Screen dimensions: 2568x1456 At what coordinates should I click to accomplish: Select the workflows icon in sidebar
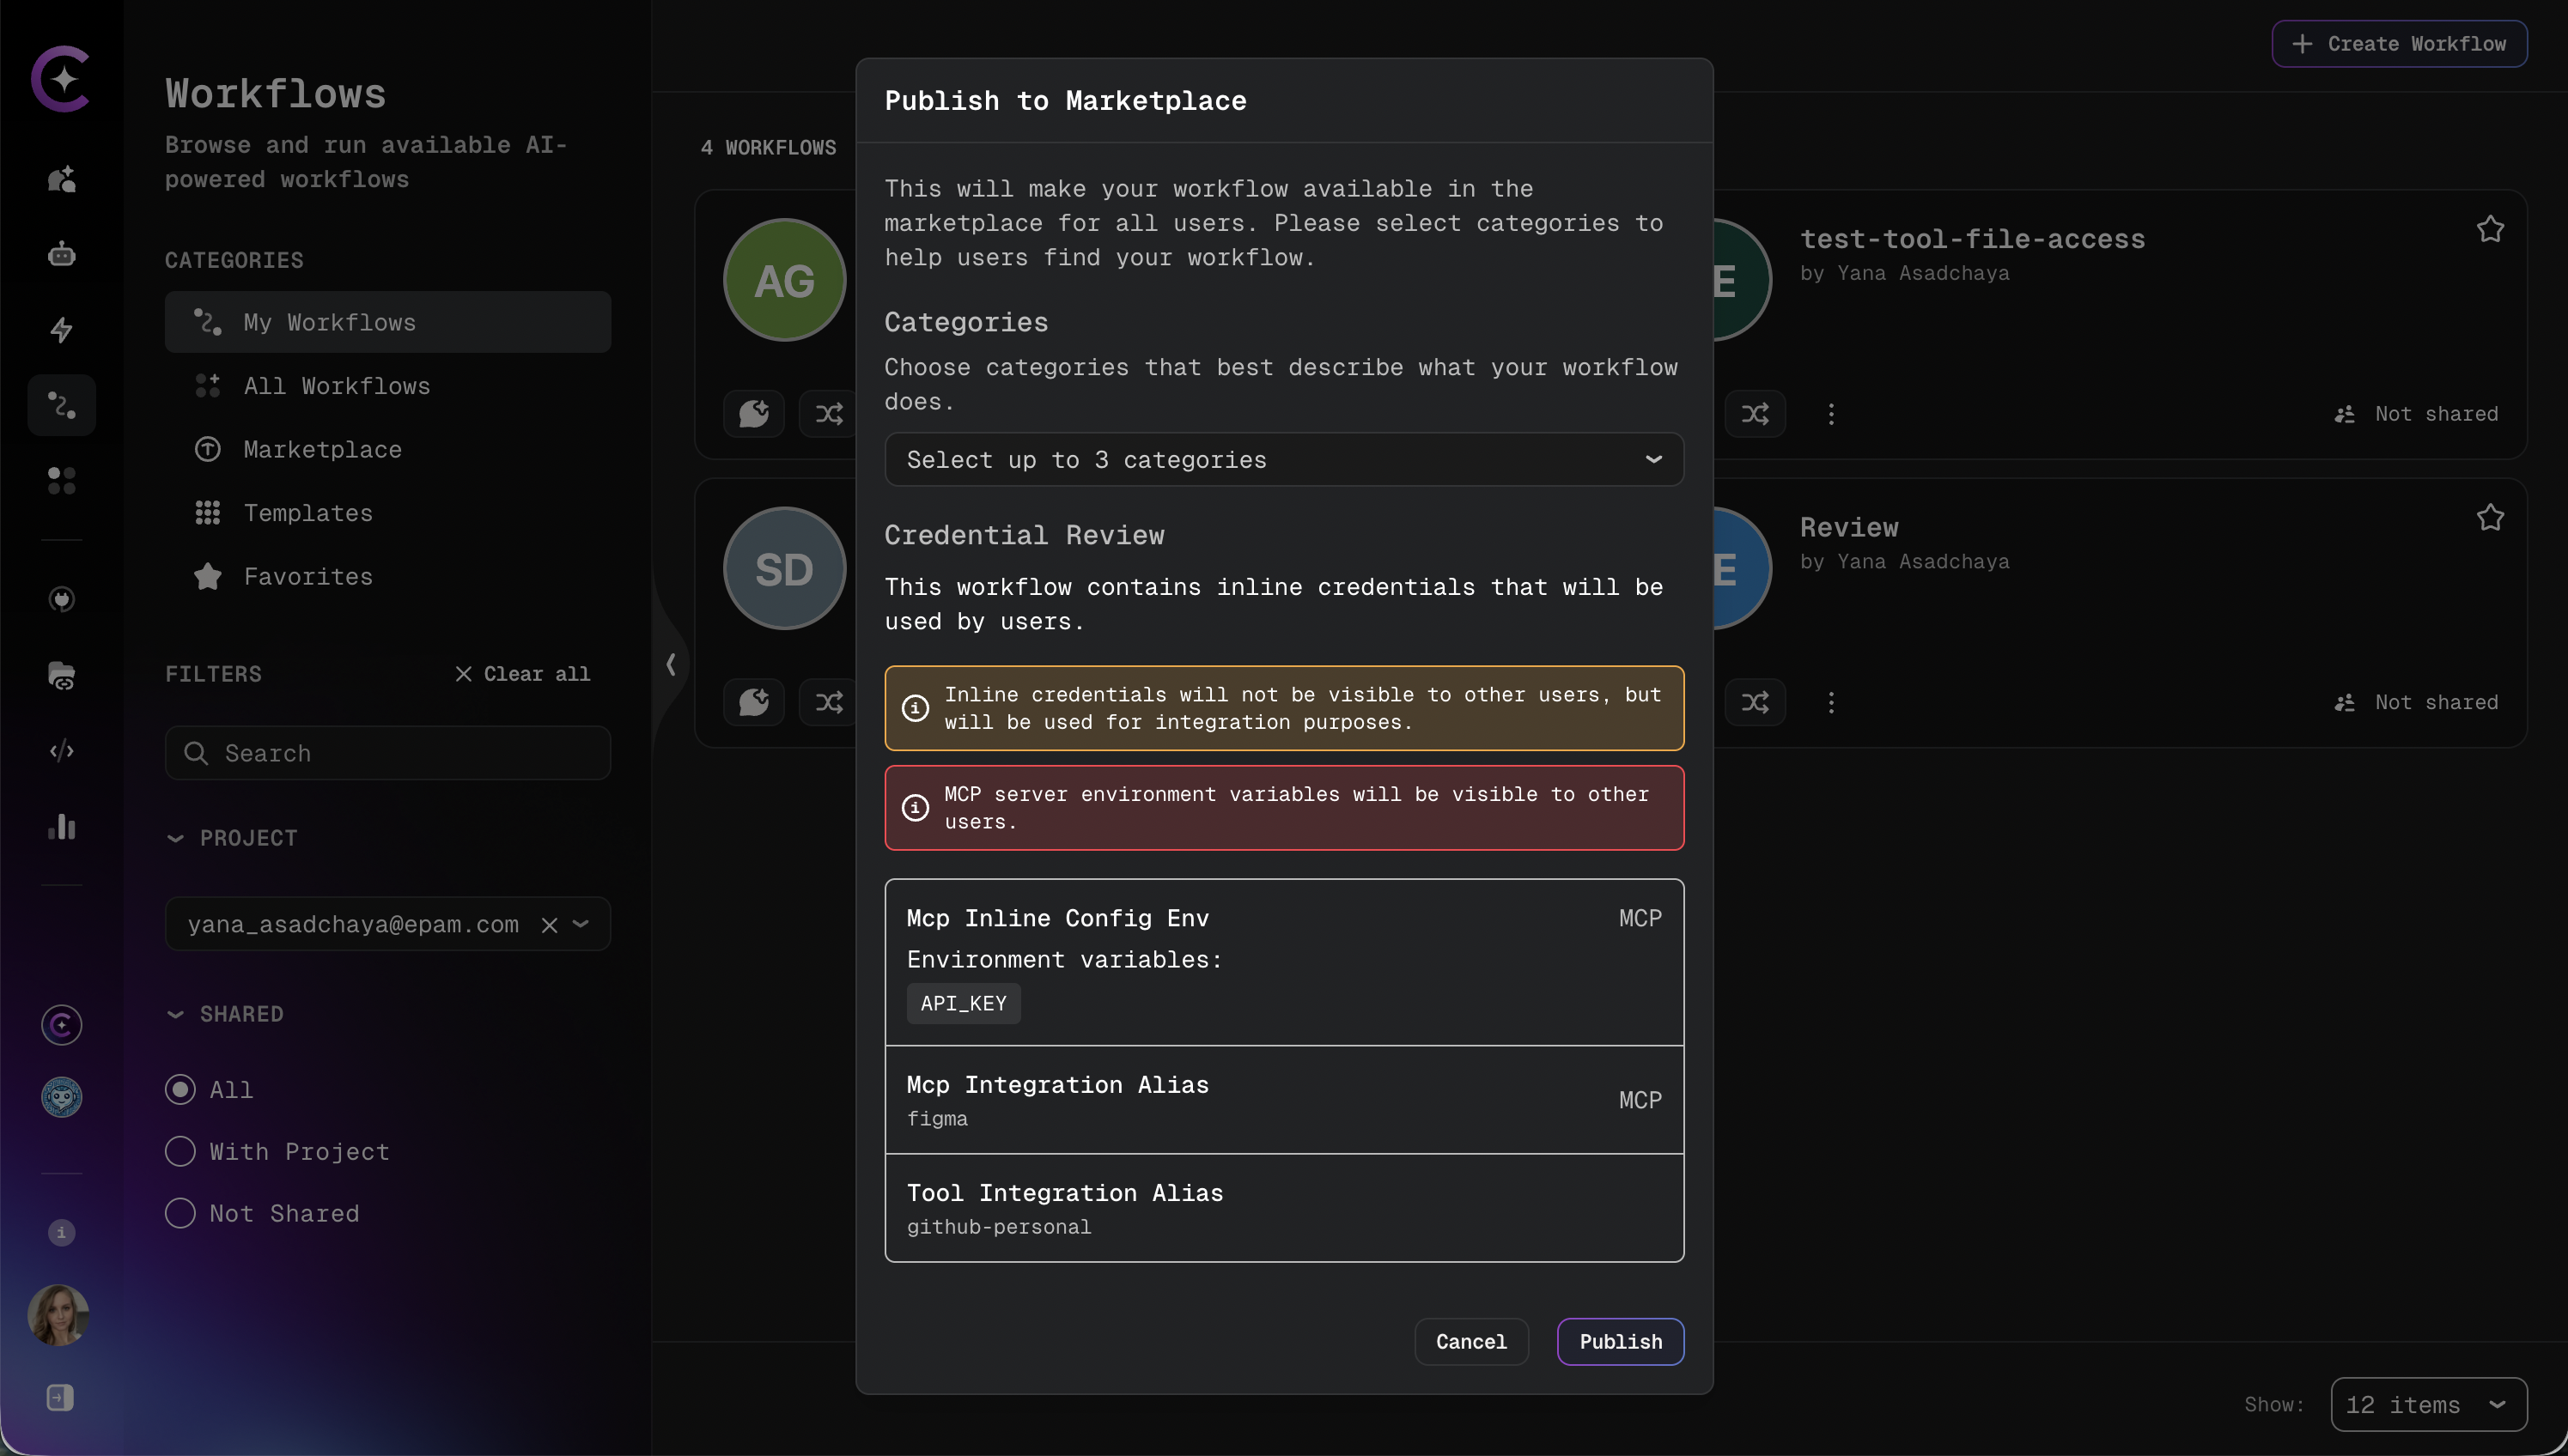[61, 405]
